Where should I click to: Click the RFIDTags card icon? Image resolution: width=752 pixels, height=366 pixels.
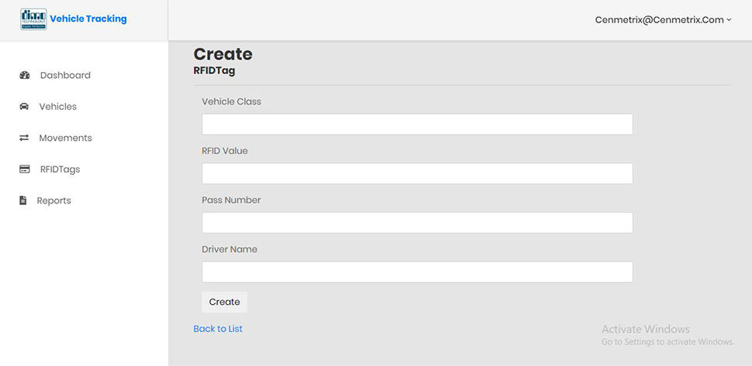point(25,169)
